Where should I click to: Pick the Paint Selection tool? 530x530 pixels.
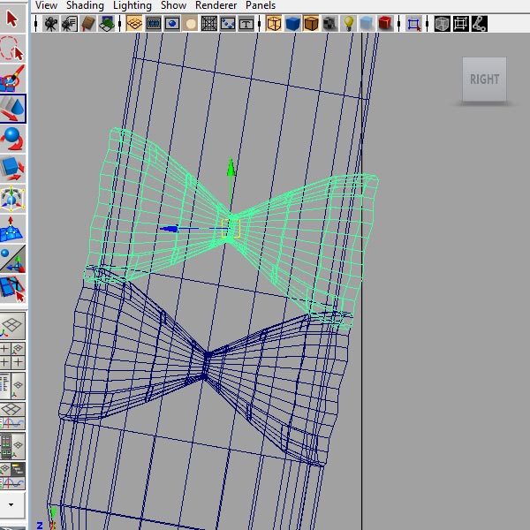coord(12,78)
